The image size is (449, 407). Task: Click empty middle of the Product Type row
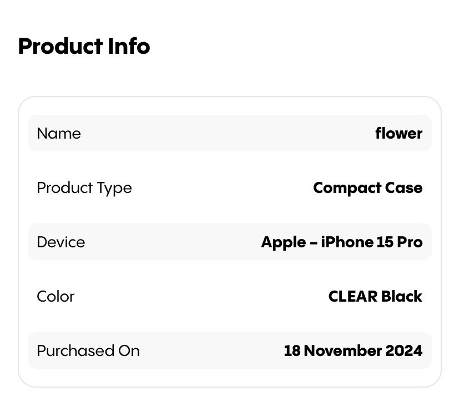pyautogui.click(x=222, y=188)
